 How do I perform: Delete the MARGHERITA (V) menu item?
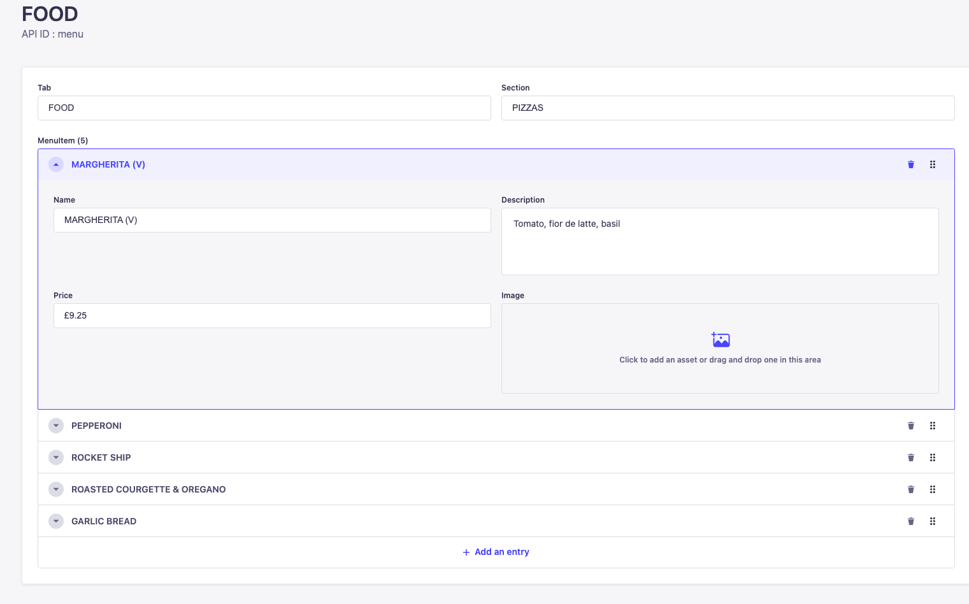[910, 164]
